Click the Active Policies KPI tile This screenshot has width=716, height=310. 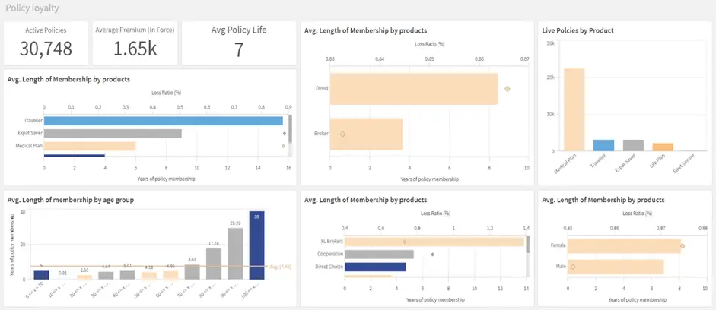tap(46, 43)
